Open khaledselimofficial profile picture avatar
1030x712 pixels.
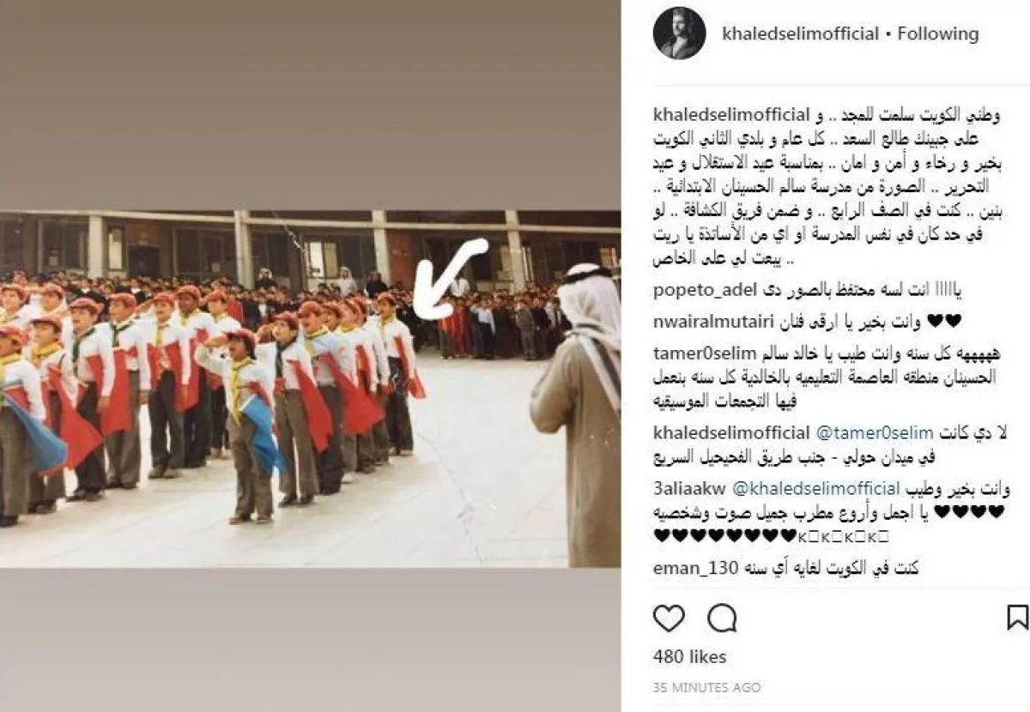click(x=679, y=33)
